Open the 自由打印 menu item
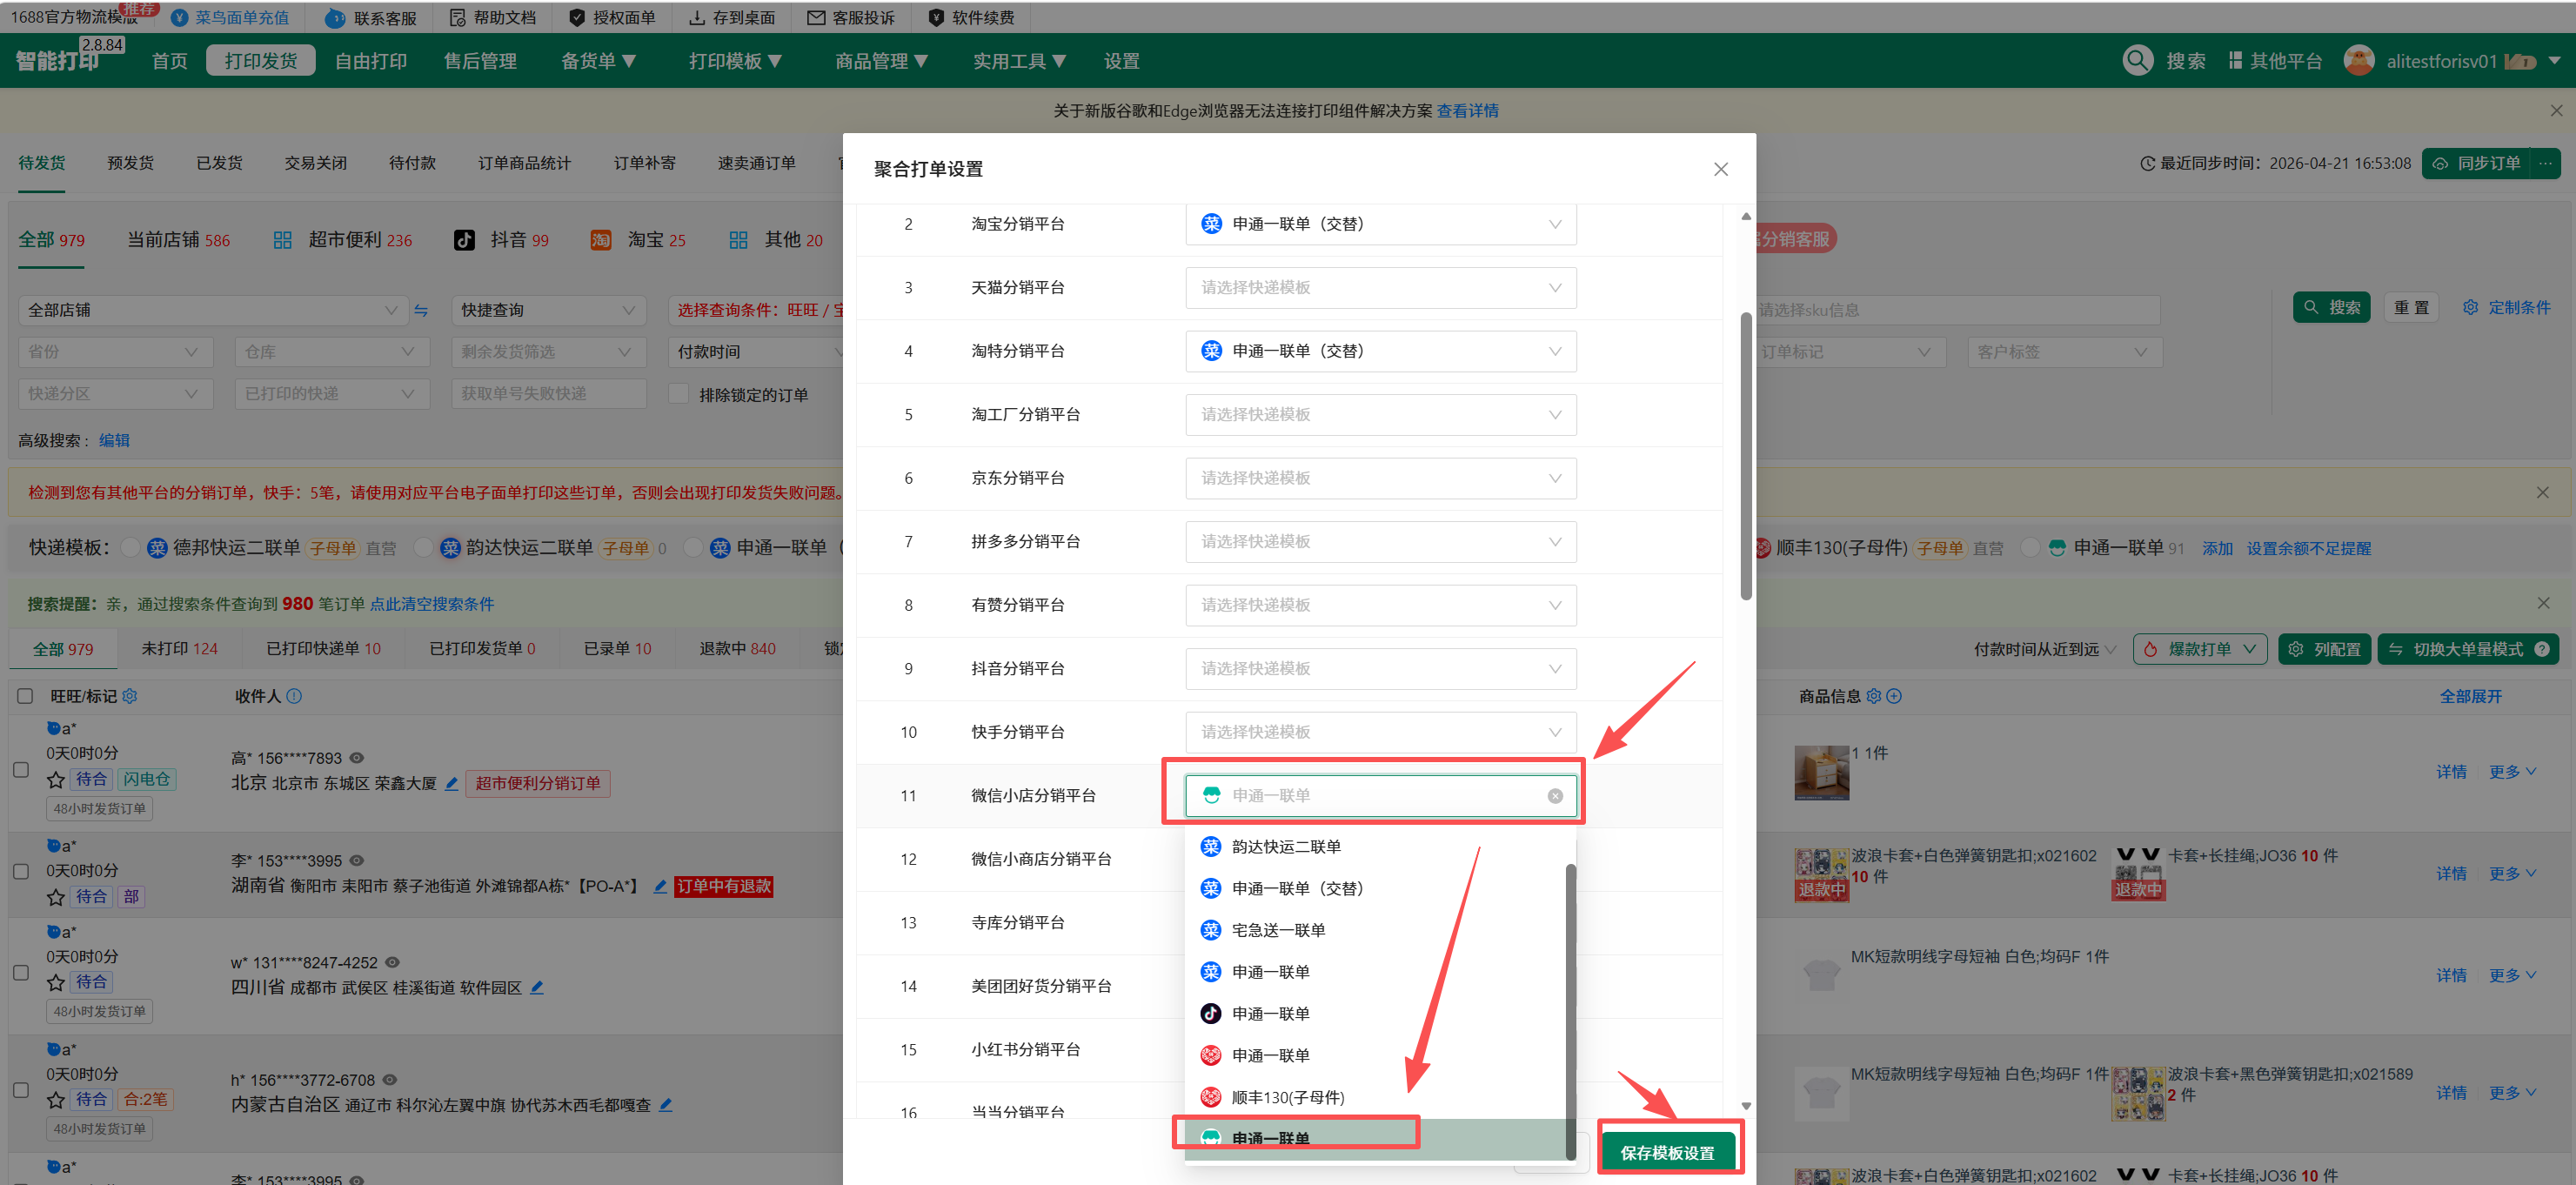 (370, 61)
